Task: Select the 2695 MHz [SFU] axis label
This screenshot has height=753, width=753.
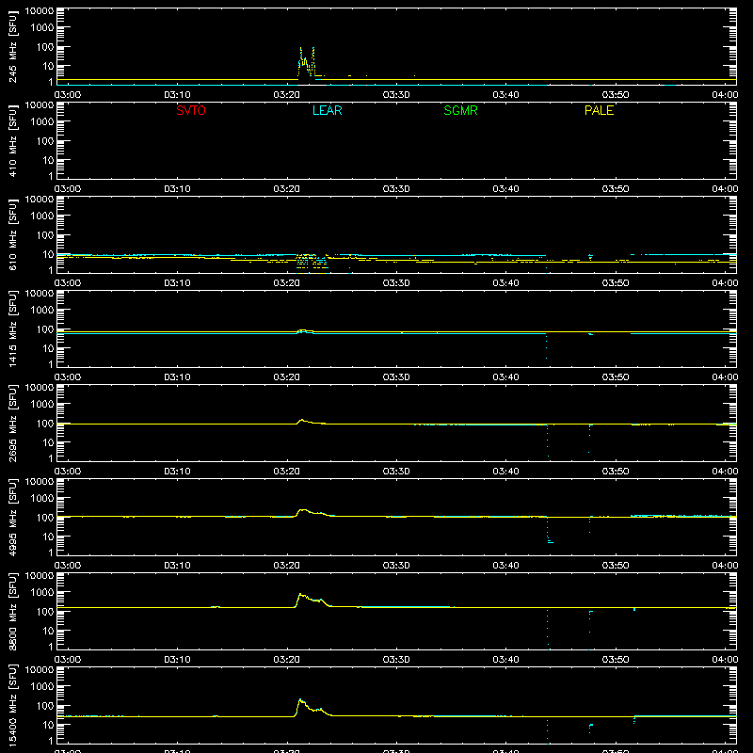Action: point(12,423)
